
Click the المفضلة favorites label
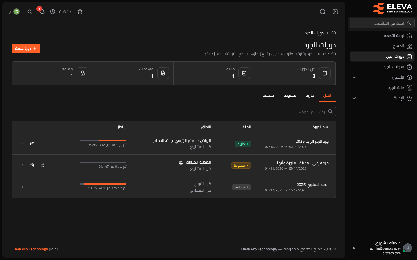pos(66,12)
